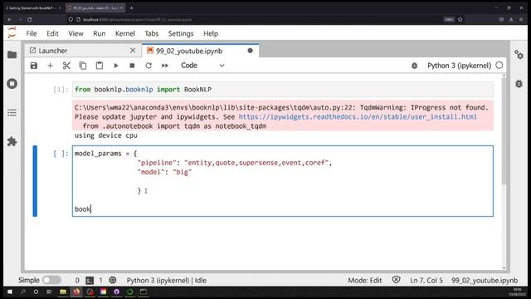
Task: Save the notebook with the floppy icon
Action: (x=34, y=66)
